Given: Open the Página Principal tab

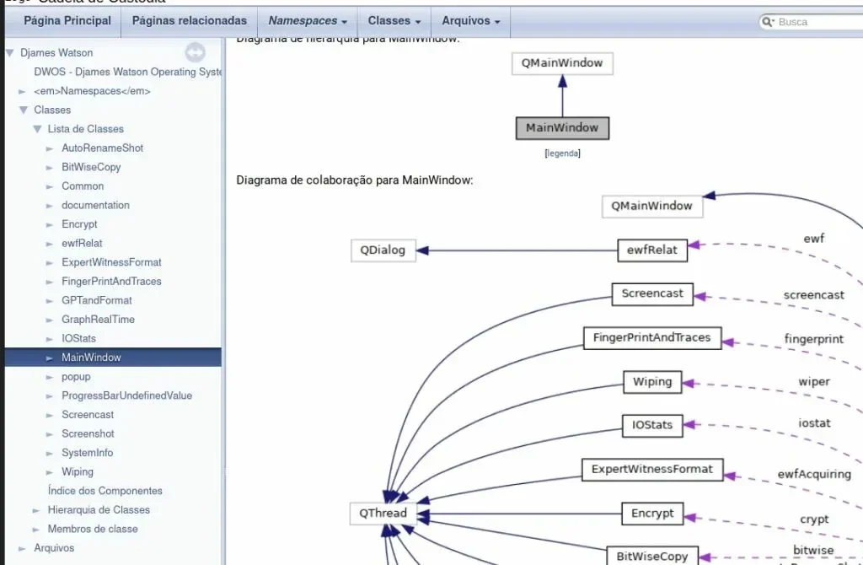Looking at the screenshot, I should click(67, 21).
